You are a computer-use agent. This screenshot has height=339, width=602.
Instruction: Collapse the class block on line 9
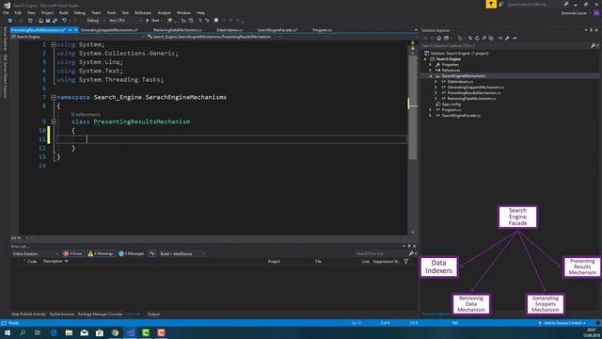pyautogui.click(x=54, y=121)
